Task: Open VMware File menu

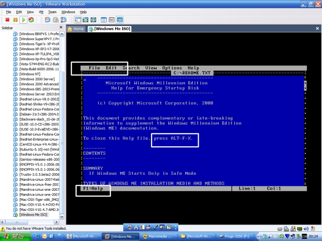Action: [8, 12]
